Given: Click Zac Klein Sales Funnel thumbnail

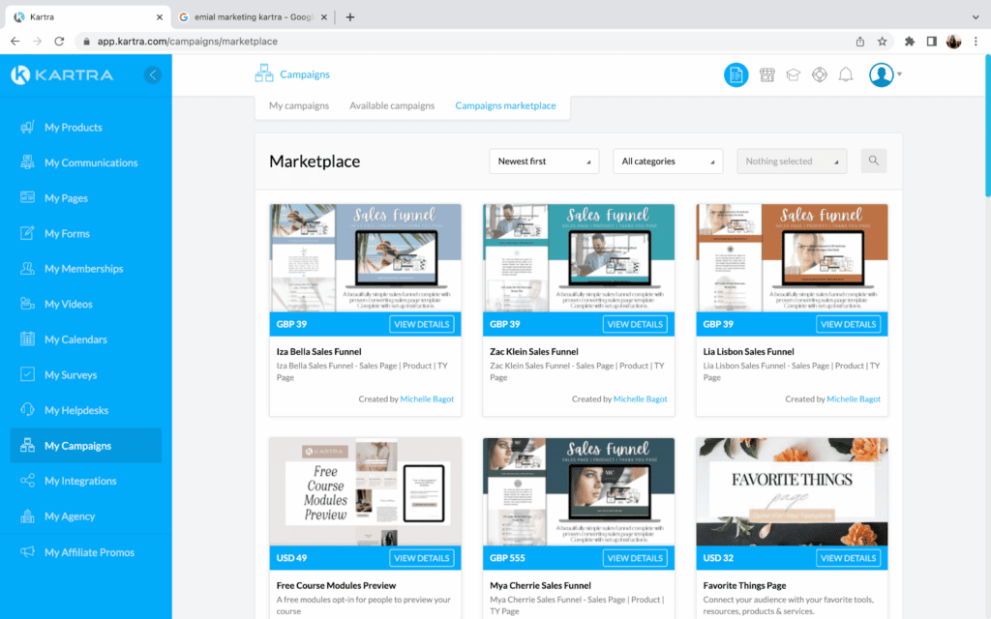Looking at the screenshot, I should [x=579, y=257].
